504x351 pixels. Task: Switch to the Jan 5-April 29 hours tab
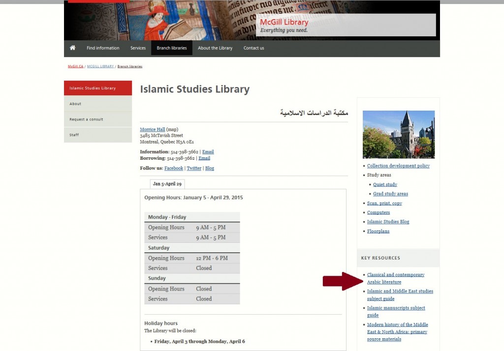(x=166, y=183)
